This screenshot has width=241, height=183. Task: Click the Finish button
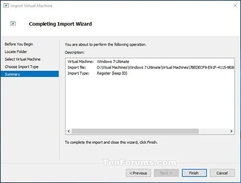click(194, 173)
